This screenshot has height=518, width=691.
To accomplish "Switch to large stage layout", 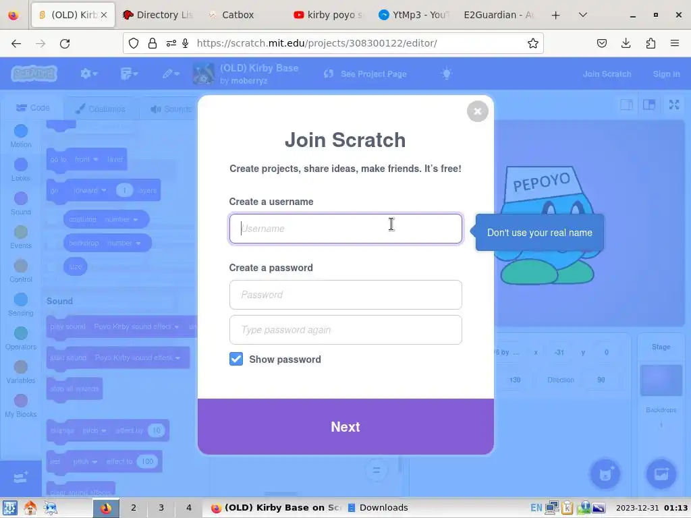I will point(649,105).
